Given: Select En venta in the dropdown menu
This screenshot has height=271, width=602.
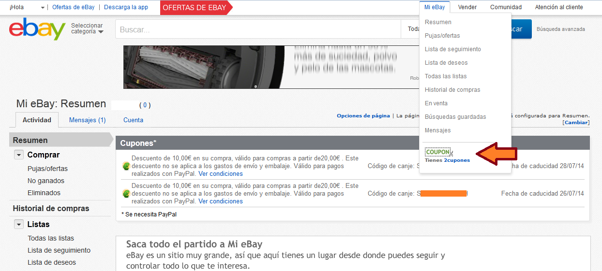Looking at the screenshot, I should click(436, 103).
